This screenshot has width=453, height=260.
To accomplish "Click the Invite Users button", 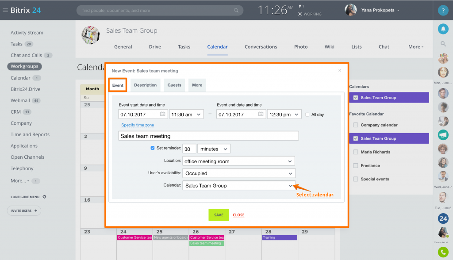I will click(x=24, y=210).
